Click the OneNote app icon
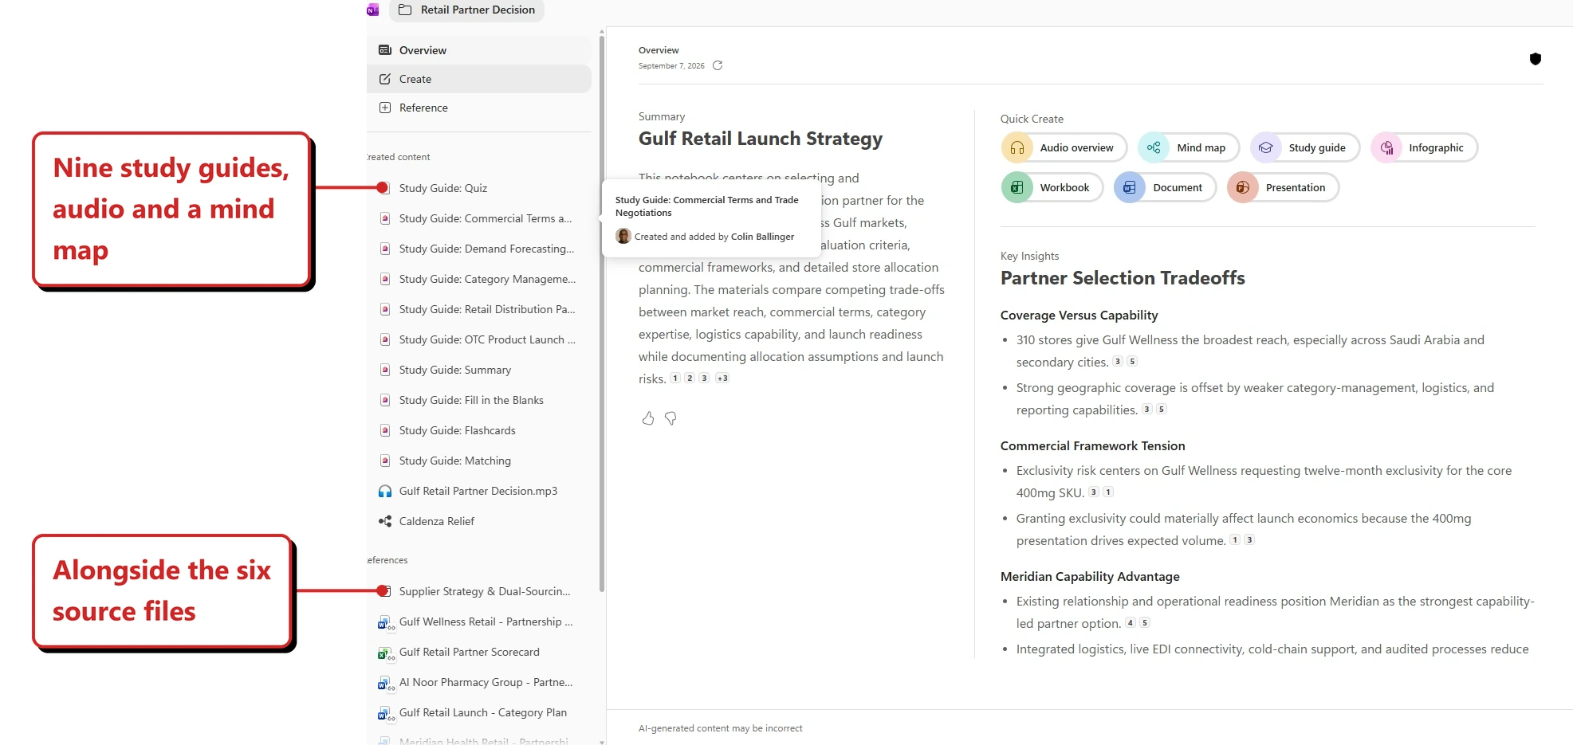This screenshot has width=1573, height=745. pyautogui.click(x=372, y=10)
